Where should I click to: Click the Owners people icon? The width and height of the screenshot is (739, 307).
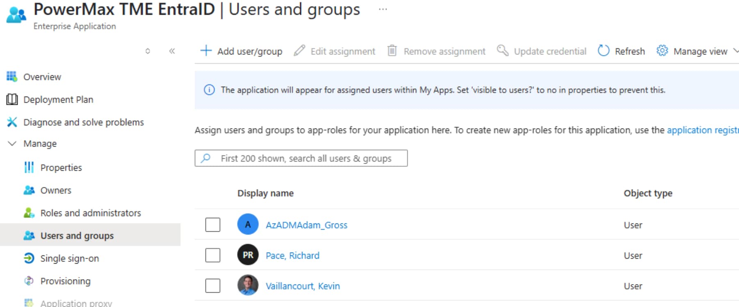29,190
